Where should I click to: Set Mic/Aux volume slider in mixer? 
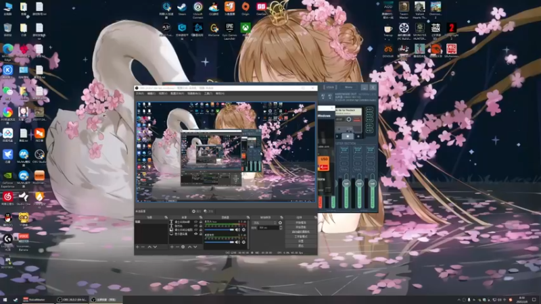pyautogui.click(x=219, y=230)
